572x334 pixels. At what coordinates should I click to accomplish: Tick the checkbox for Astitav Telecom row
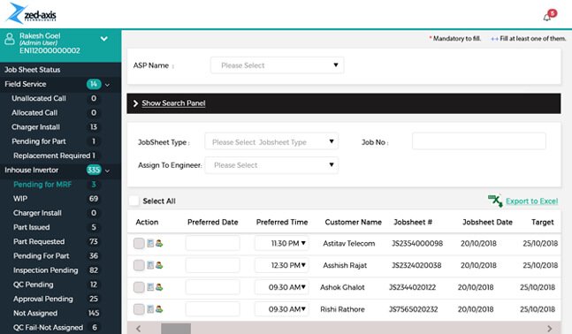pyautogui.click(x=139, y=243)
